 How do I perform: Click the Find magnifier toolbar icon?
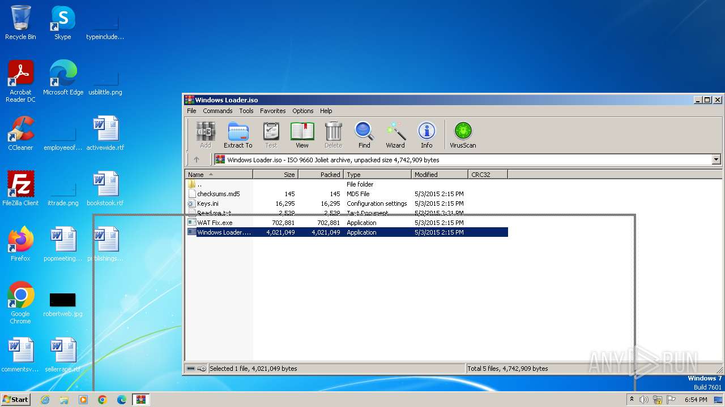364,135
